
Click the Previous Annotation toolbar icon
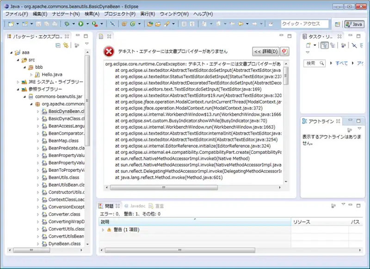click(218, 24)
